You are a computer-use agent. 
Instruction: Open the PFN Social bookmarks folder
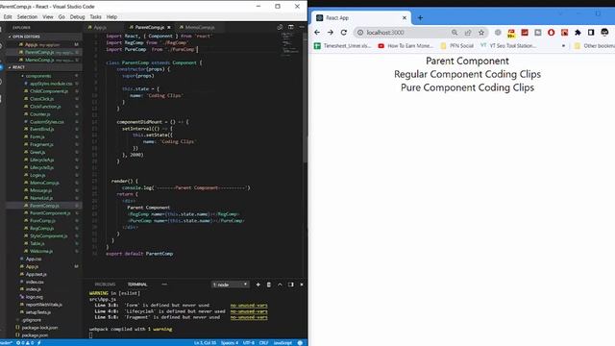point(457,46)
